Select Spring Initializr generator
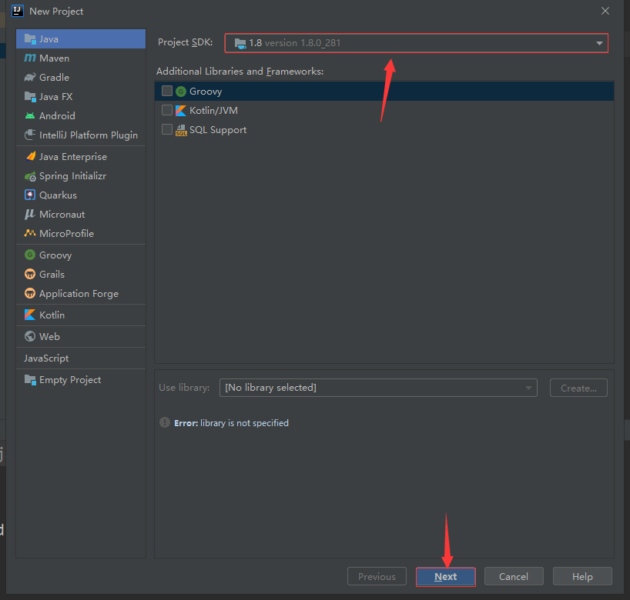The height and width of the screenshot is (600, 630). click(81, 176)
